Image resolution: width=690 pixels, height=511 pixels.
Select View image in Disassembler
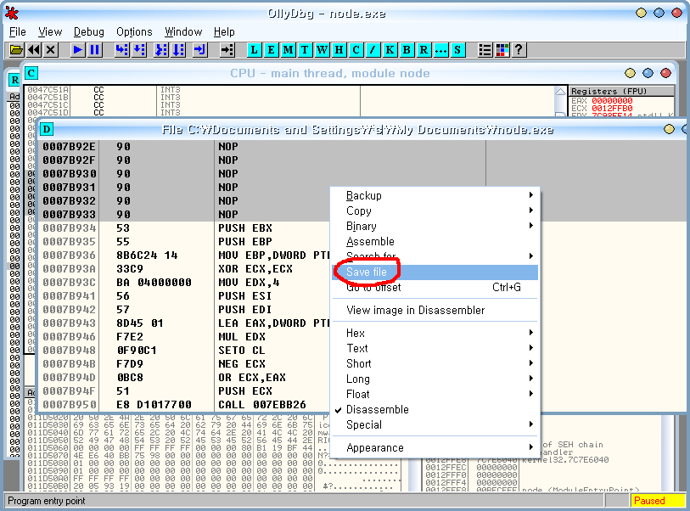point(435,311)
